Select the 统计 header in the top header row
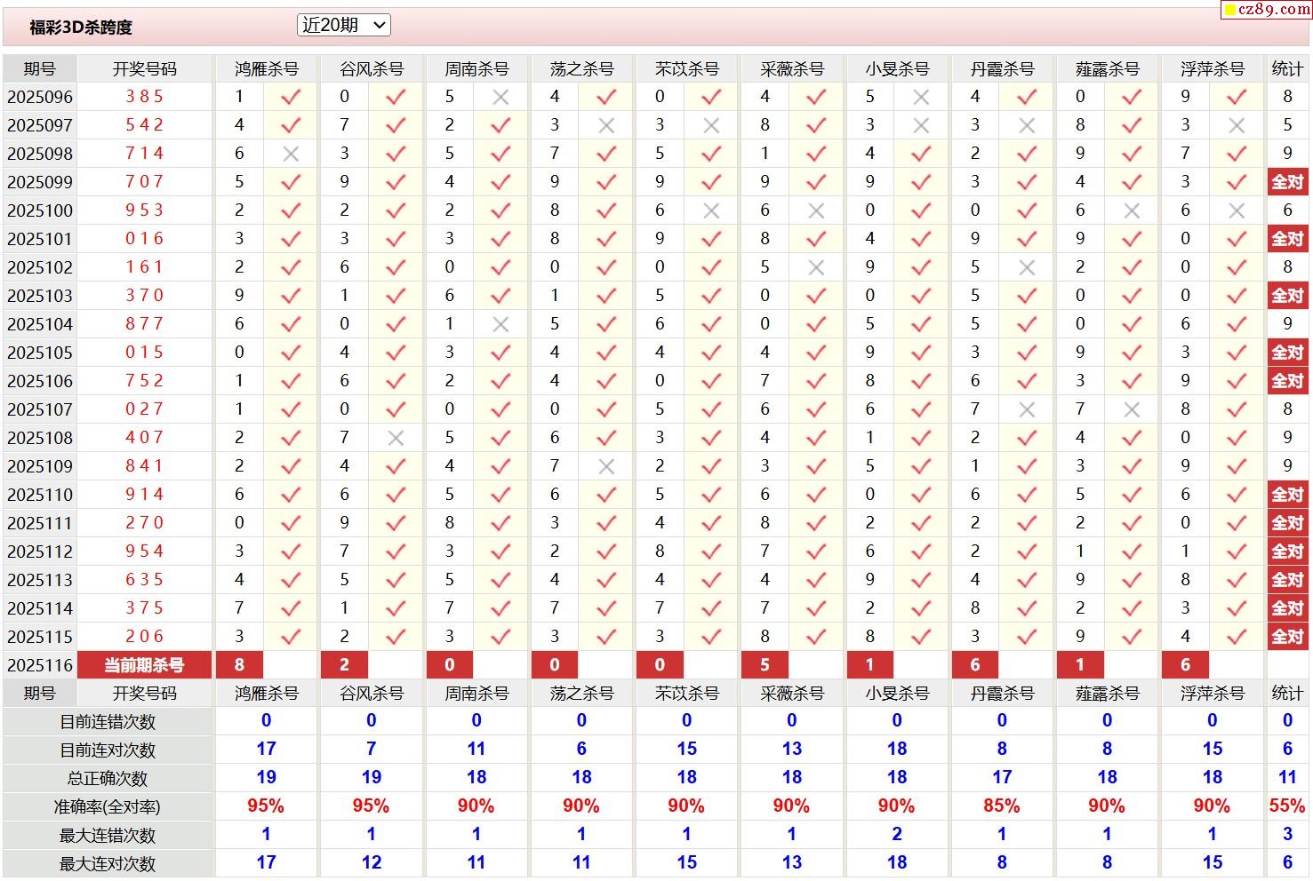Screen dimensions: 1313x881 click(x=1287, y=68)
